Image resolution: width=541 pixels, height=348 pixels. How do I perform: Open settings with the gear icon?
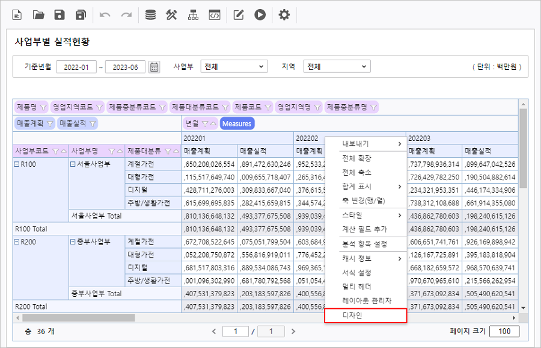(x=284, y=15)
